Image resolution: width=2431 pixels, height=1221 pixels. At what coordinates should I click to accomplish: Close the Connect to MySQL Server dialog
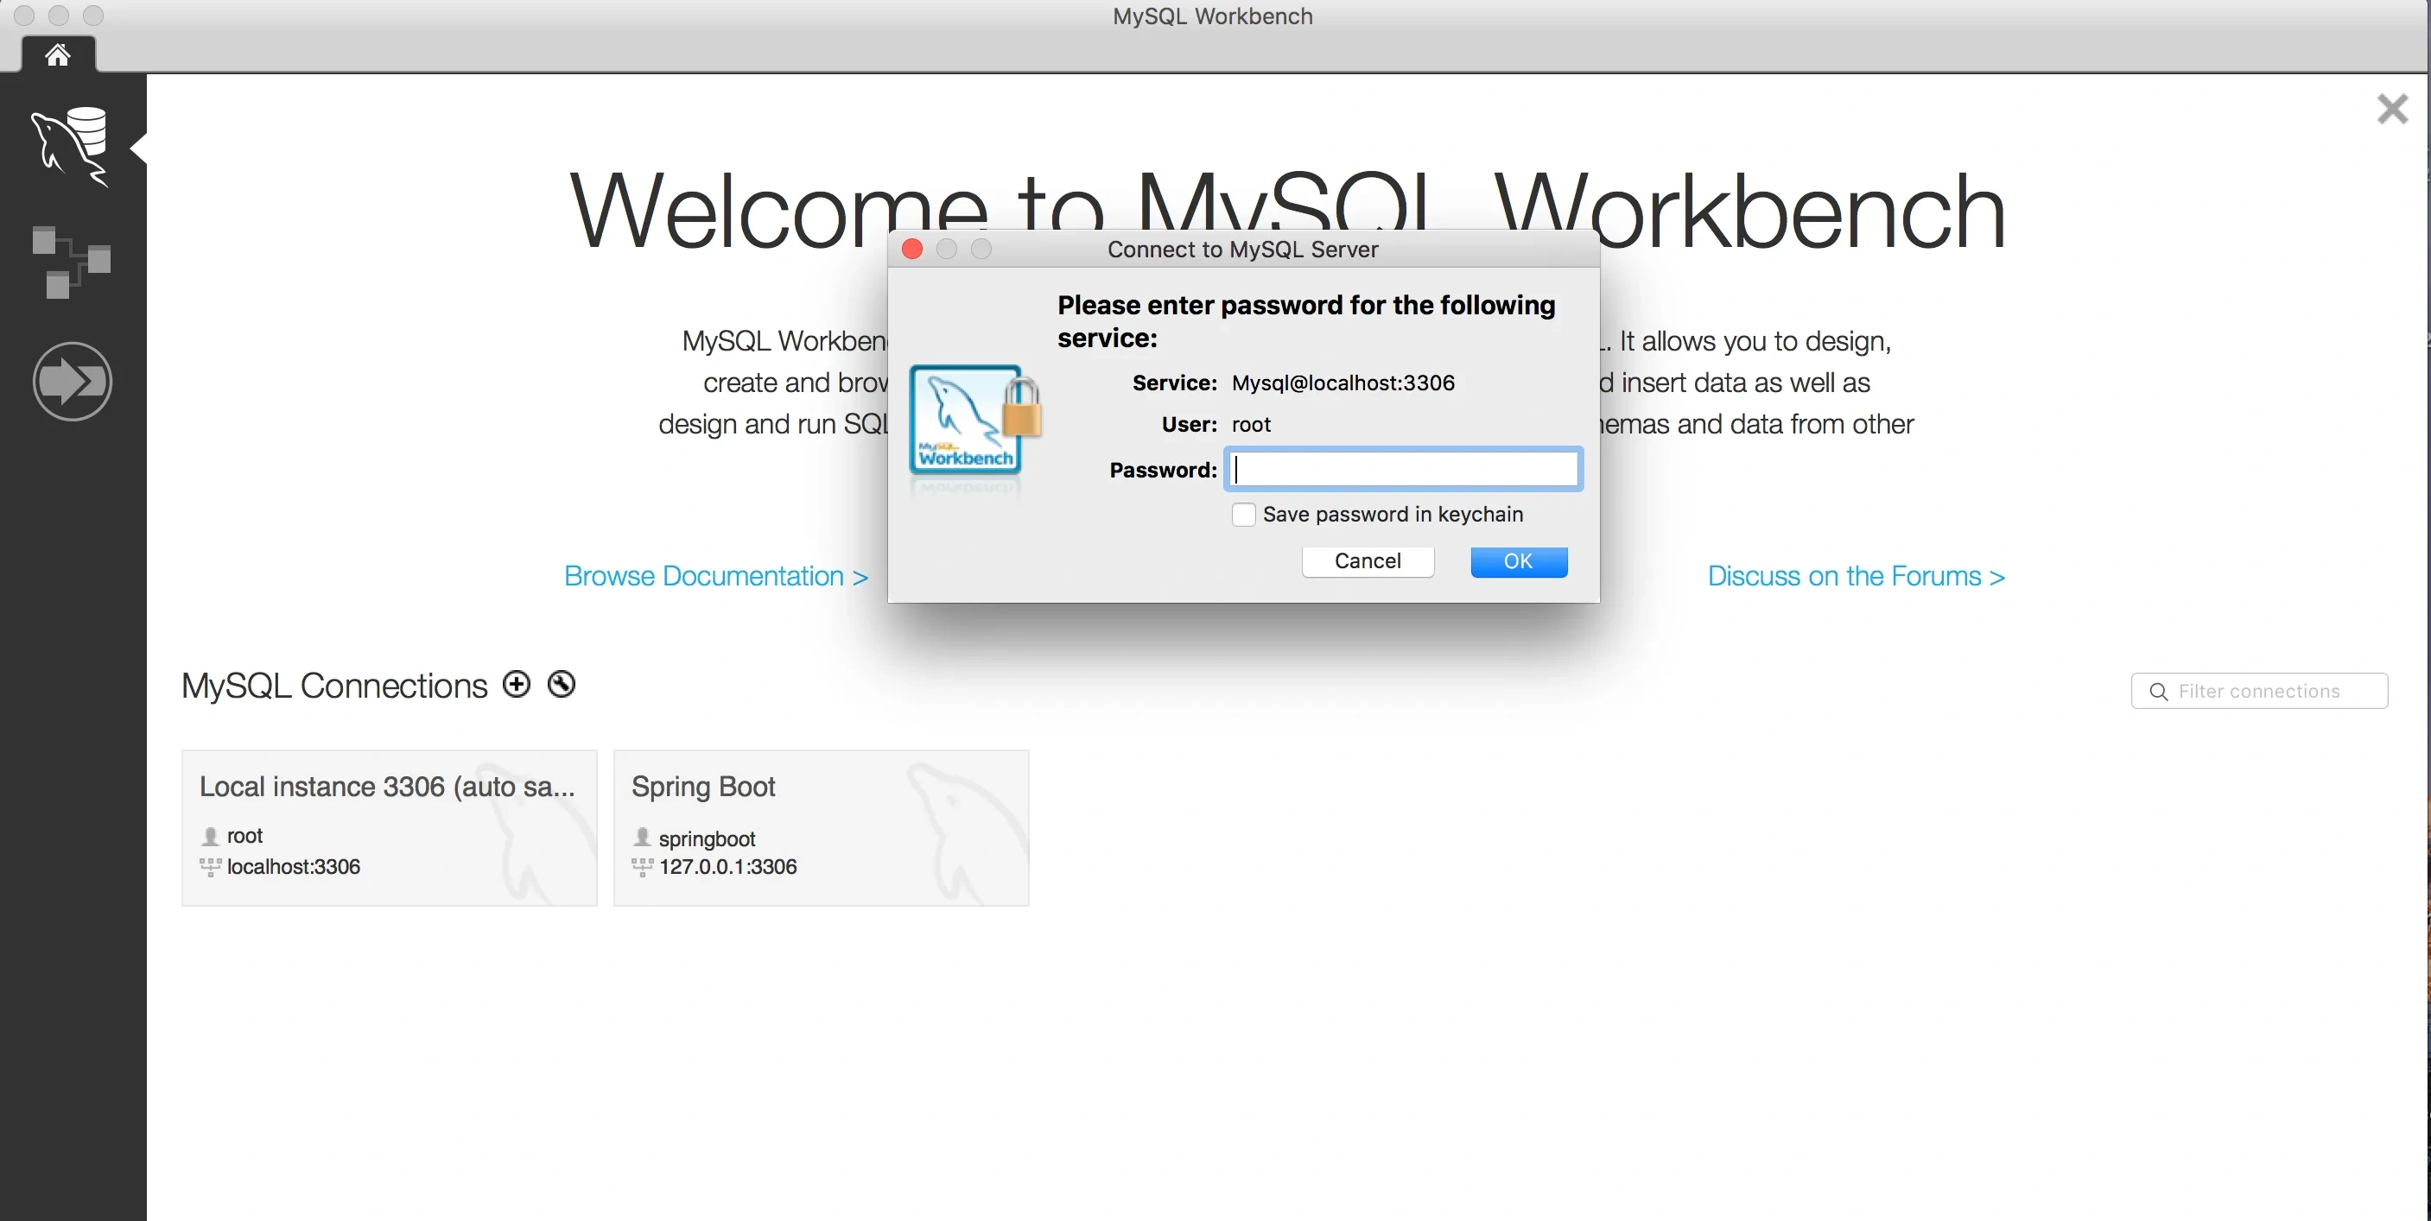pyautogui.click(x=911, y=249)
